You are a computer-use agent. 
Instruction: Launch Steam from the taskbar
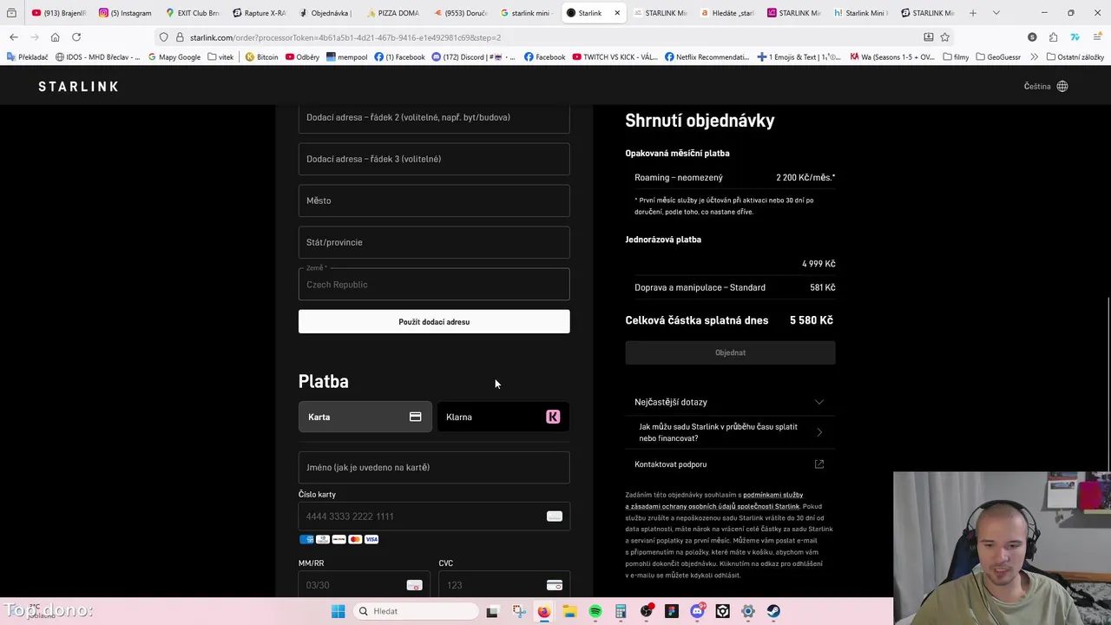pos(773,611)
